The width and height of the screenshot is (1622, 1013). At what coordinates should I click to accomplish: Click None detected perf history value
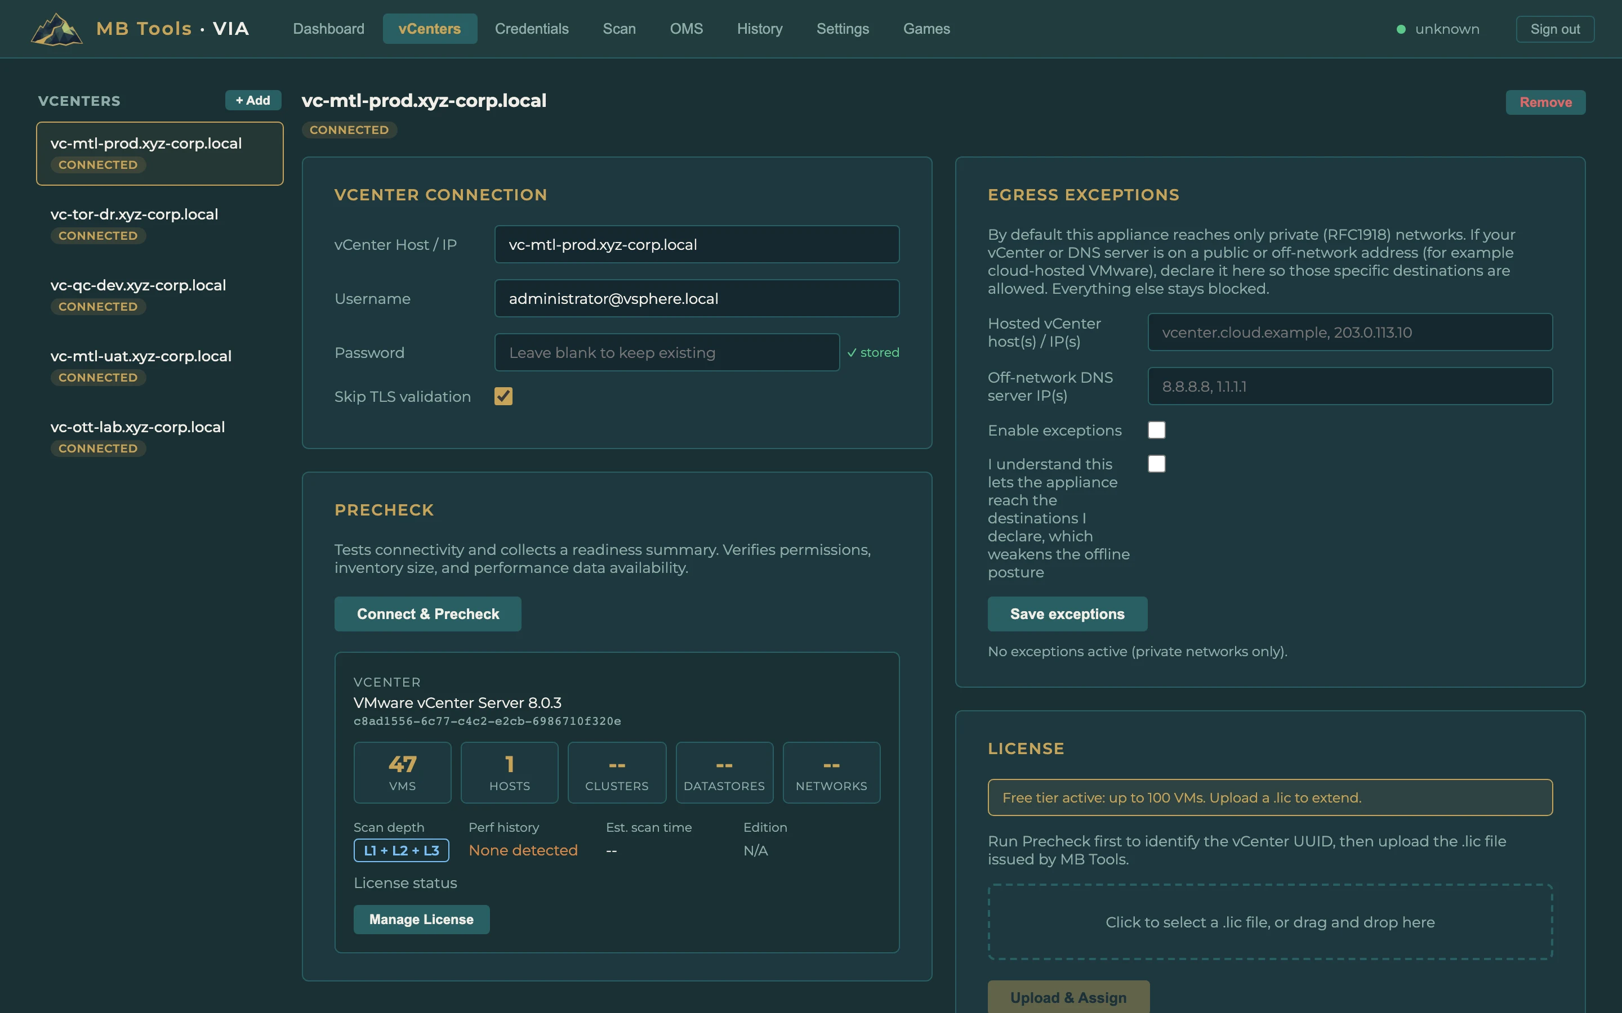pyautogui.click(x=523, y=850)
